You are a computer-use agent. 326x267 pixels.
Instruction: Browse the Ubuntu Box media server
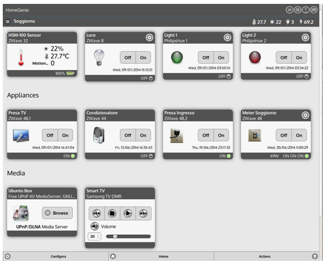(x=57, y=213)
